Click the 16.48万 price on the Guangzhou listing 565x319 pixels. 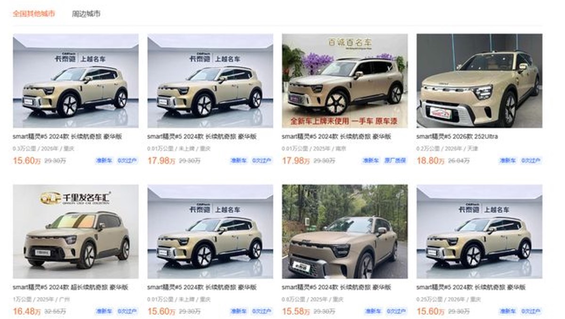coord(27,311)
